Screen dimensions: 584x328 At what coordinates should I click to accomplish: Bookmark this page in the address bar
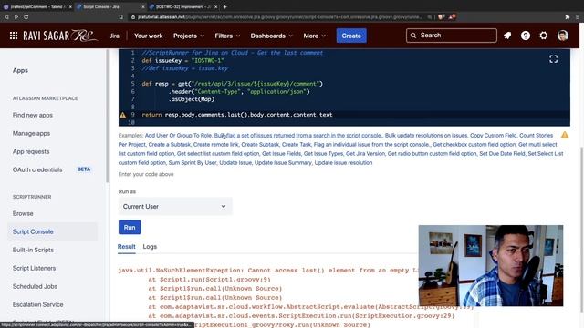click(x=121, y=16)
